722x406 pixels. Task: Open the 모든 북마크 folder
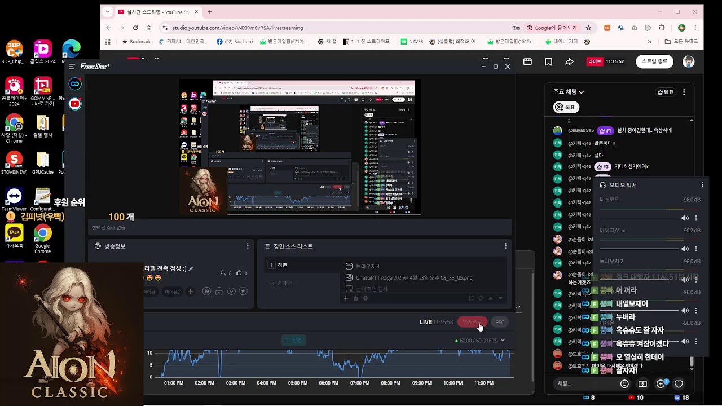(681, 42)
